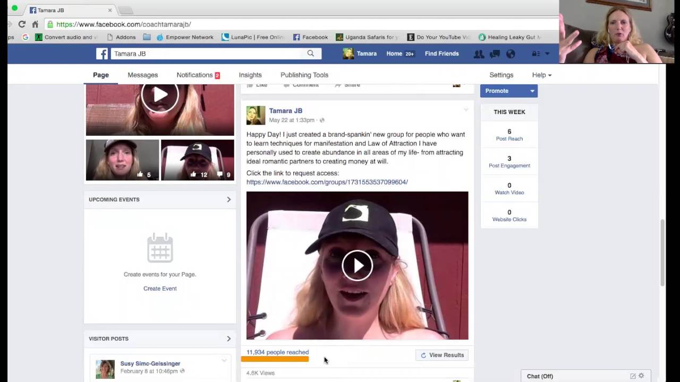The image size is (680, 382).
Task: Open the Publishing Tools tab
Action: 304,75
